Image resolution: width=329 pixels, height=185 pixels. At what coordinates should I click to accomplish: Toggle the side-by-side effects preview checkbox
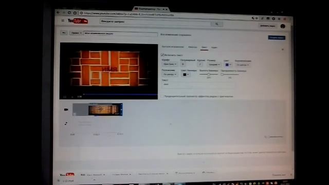click(162, 96)
